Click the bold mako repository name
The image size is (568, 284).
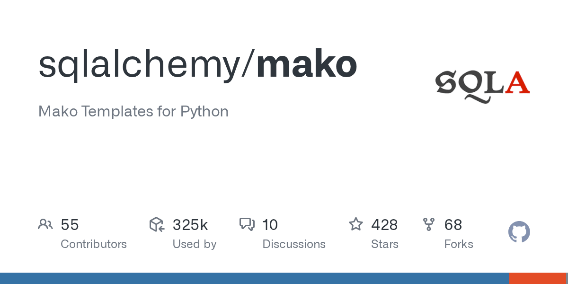coord(307,64)
